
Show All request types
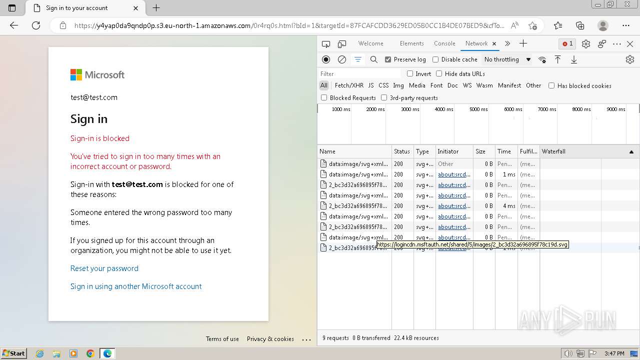(x=324, y=85)
